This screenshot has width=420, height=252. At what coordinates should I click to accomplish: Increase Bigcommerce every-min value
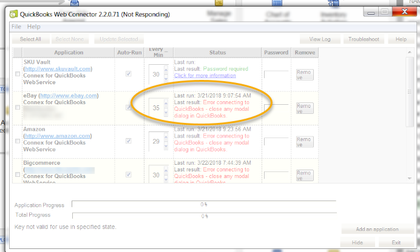(x=166, y=170)
